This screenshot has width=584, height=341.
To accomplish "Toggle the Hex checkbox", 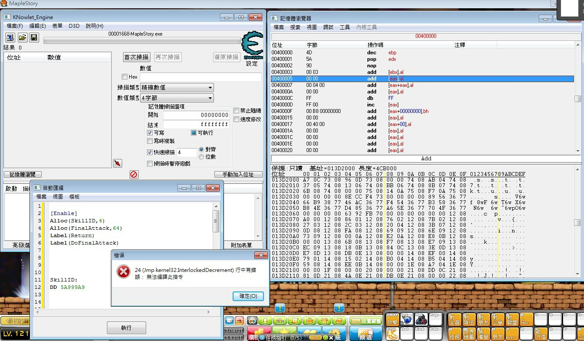I will [125, 76].
